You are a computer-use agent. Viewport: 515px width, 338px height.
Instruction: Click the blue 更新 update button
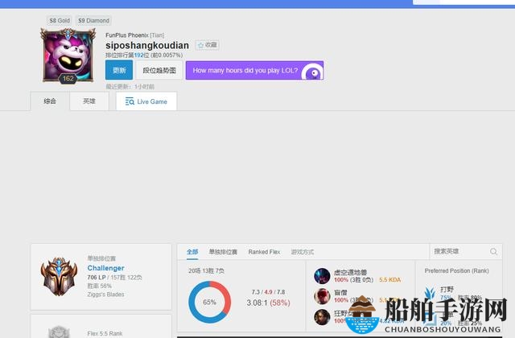pyautogui.click(x=119, y=70)
